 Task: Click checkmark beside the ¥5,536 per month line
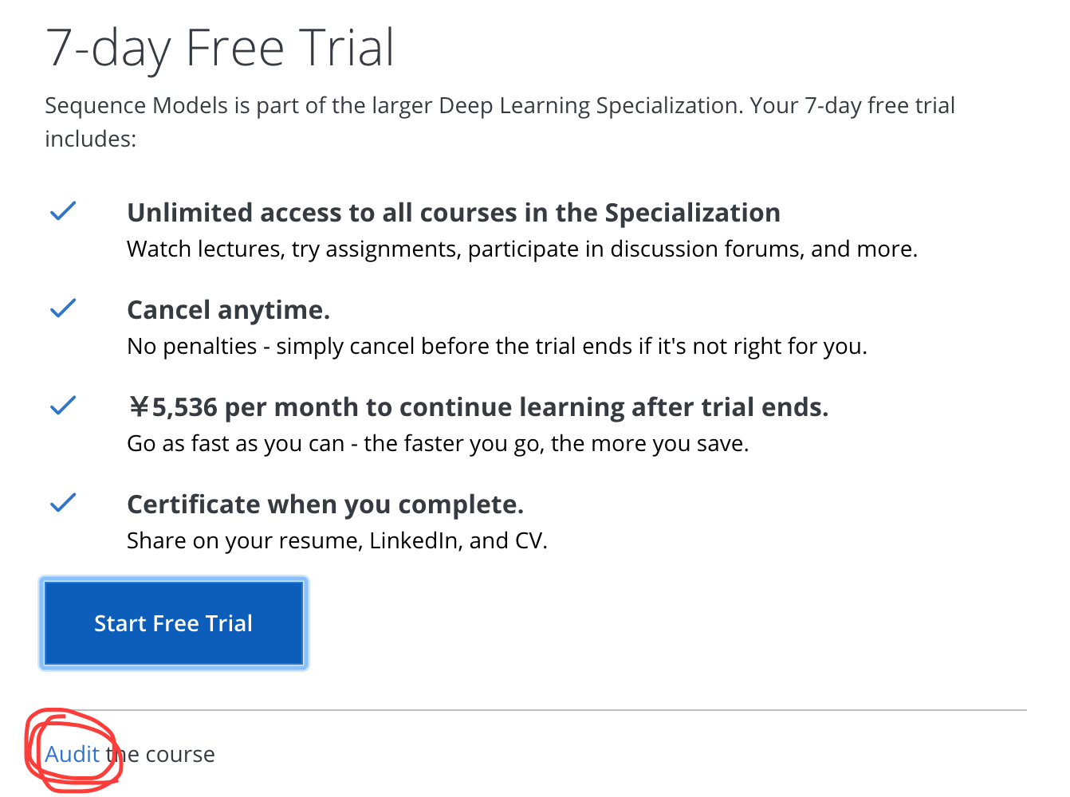pos(63,406)
